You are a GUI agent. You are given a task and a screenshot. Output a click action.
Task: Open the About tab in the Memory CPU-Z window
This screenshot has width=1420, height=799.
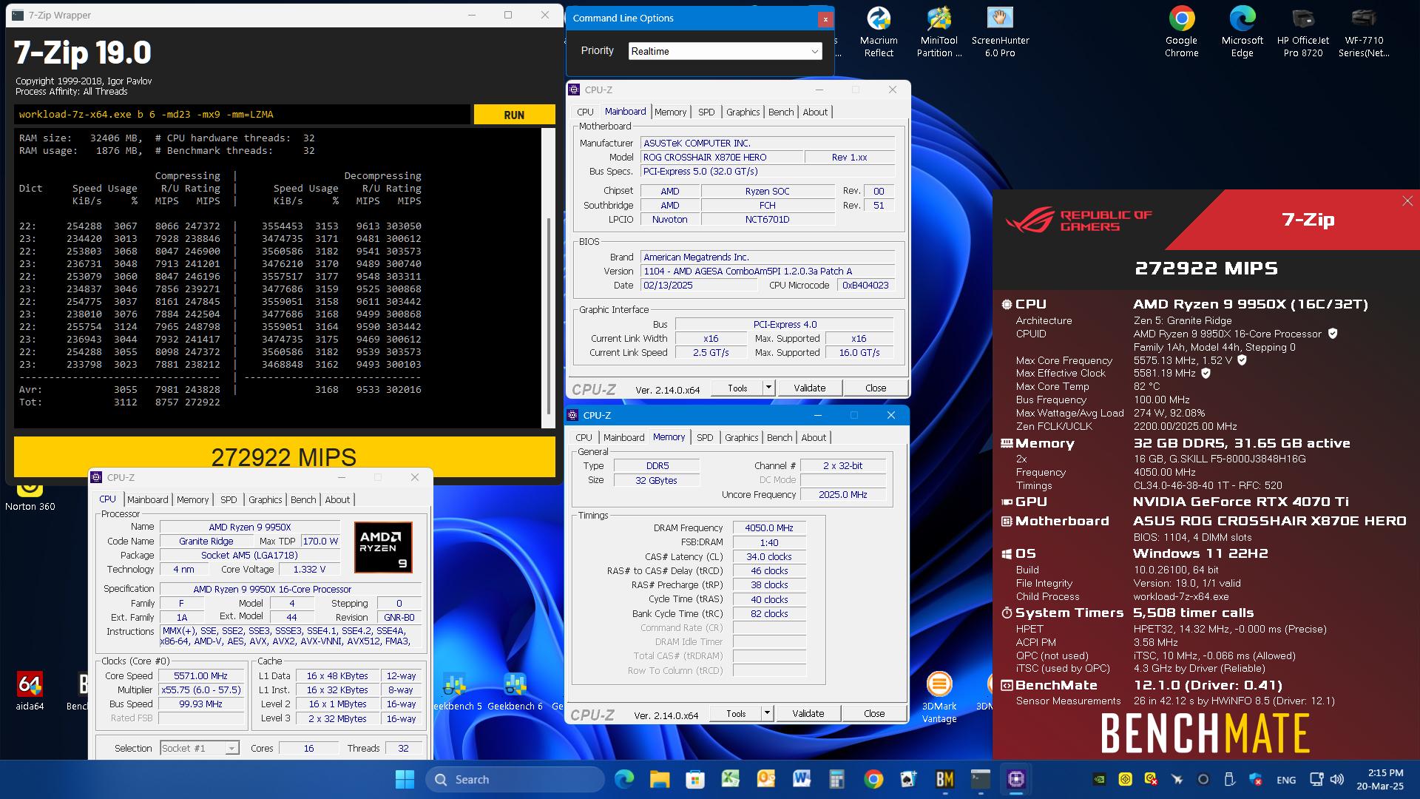[x=814, y=437]
